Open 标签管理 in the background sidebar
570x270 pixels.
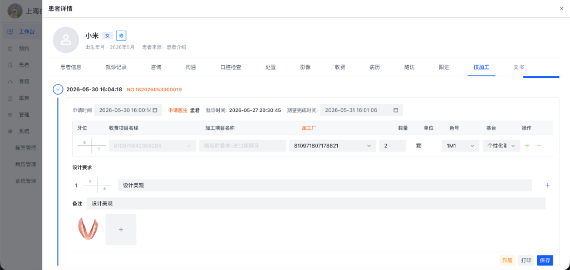pos(26,148)
